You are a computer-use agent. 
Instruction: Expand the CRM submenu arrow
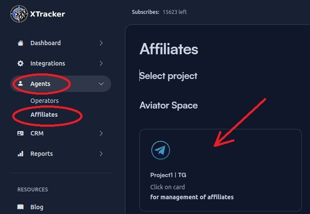[x=101, y=133]
